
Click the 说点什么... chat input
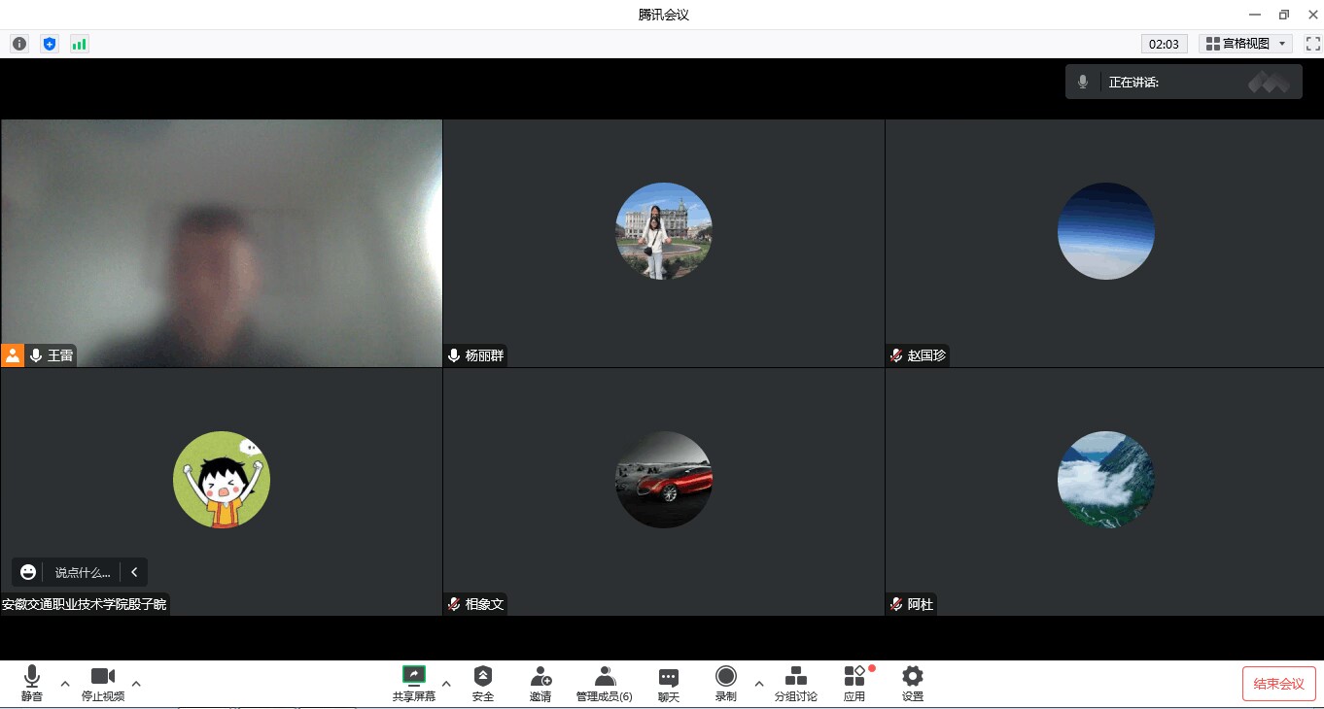(83, 573)
